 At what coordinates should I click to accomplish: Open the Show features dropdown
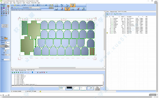tap(34, 8)
